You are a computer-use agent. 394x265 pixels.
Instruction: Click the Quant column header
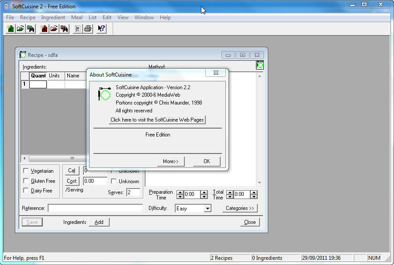[38, 76]
